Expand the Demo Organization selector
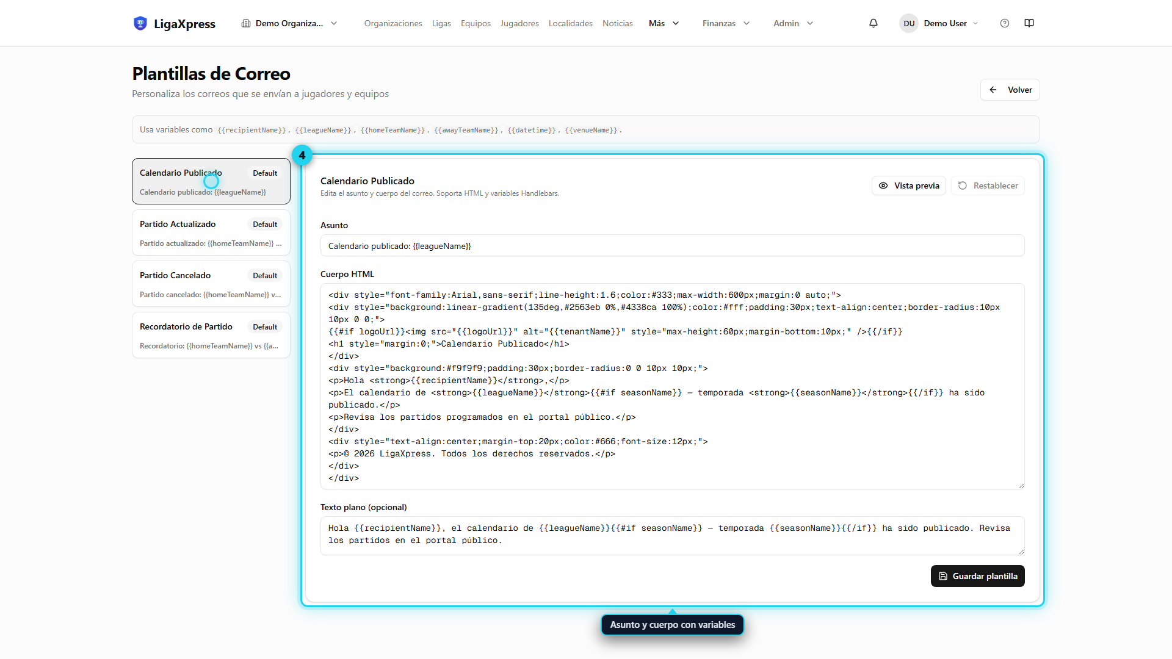This screenshot has height=659, width=1172. [289, 23]
